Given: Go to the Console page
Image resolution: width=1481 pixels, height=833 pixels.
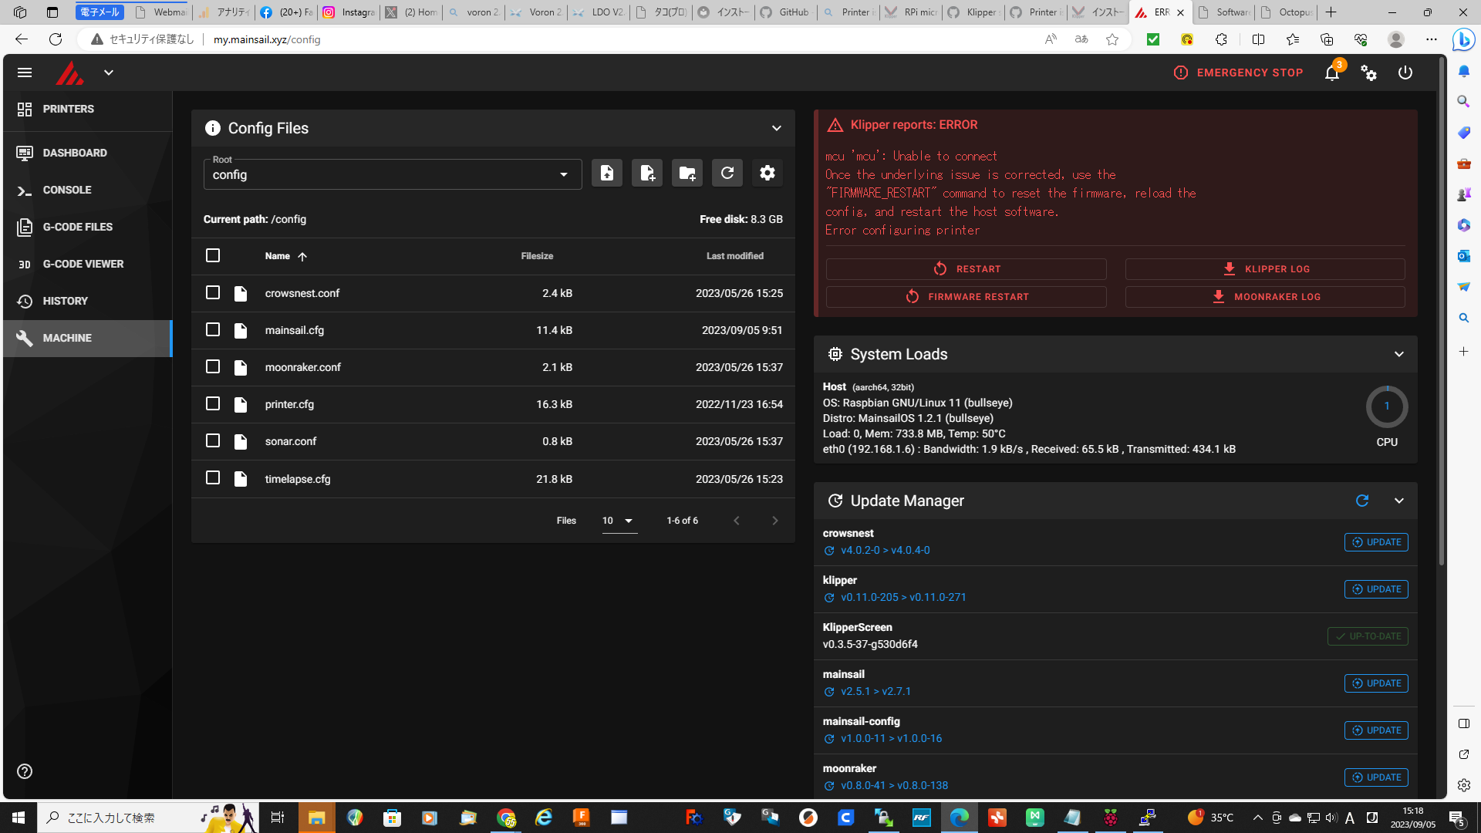Looking at the screenshot, I should [67, 190].
